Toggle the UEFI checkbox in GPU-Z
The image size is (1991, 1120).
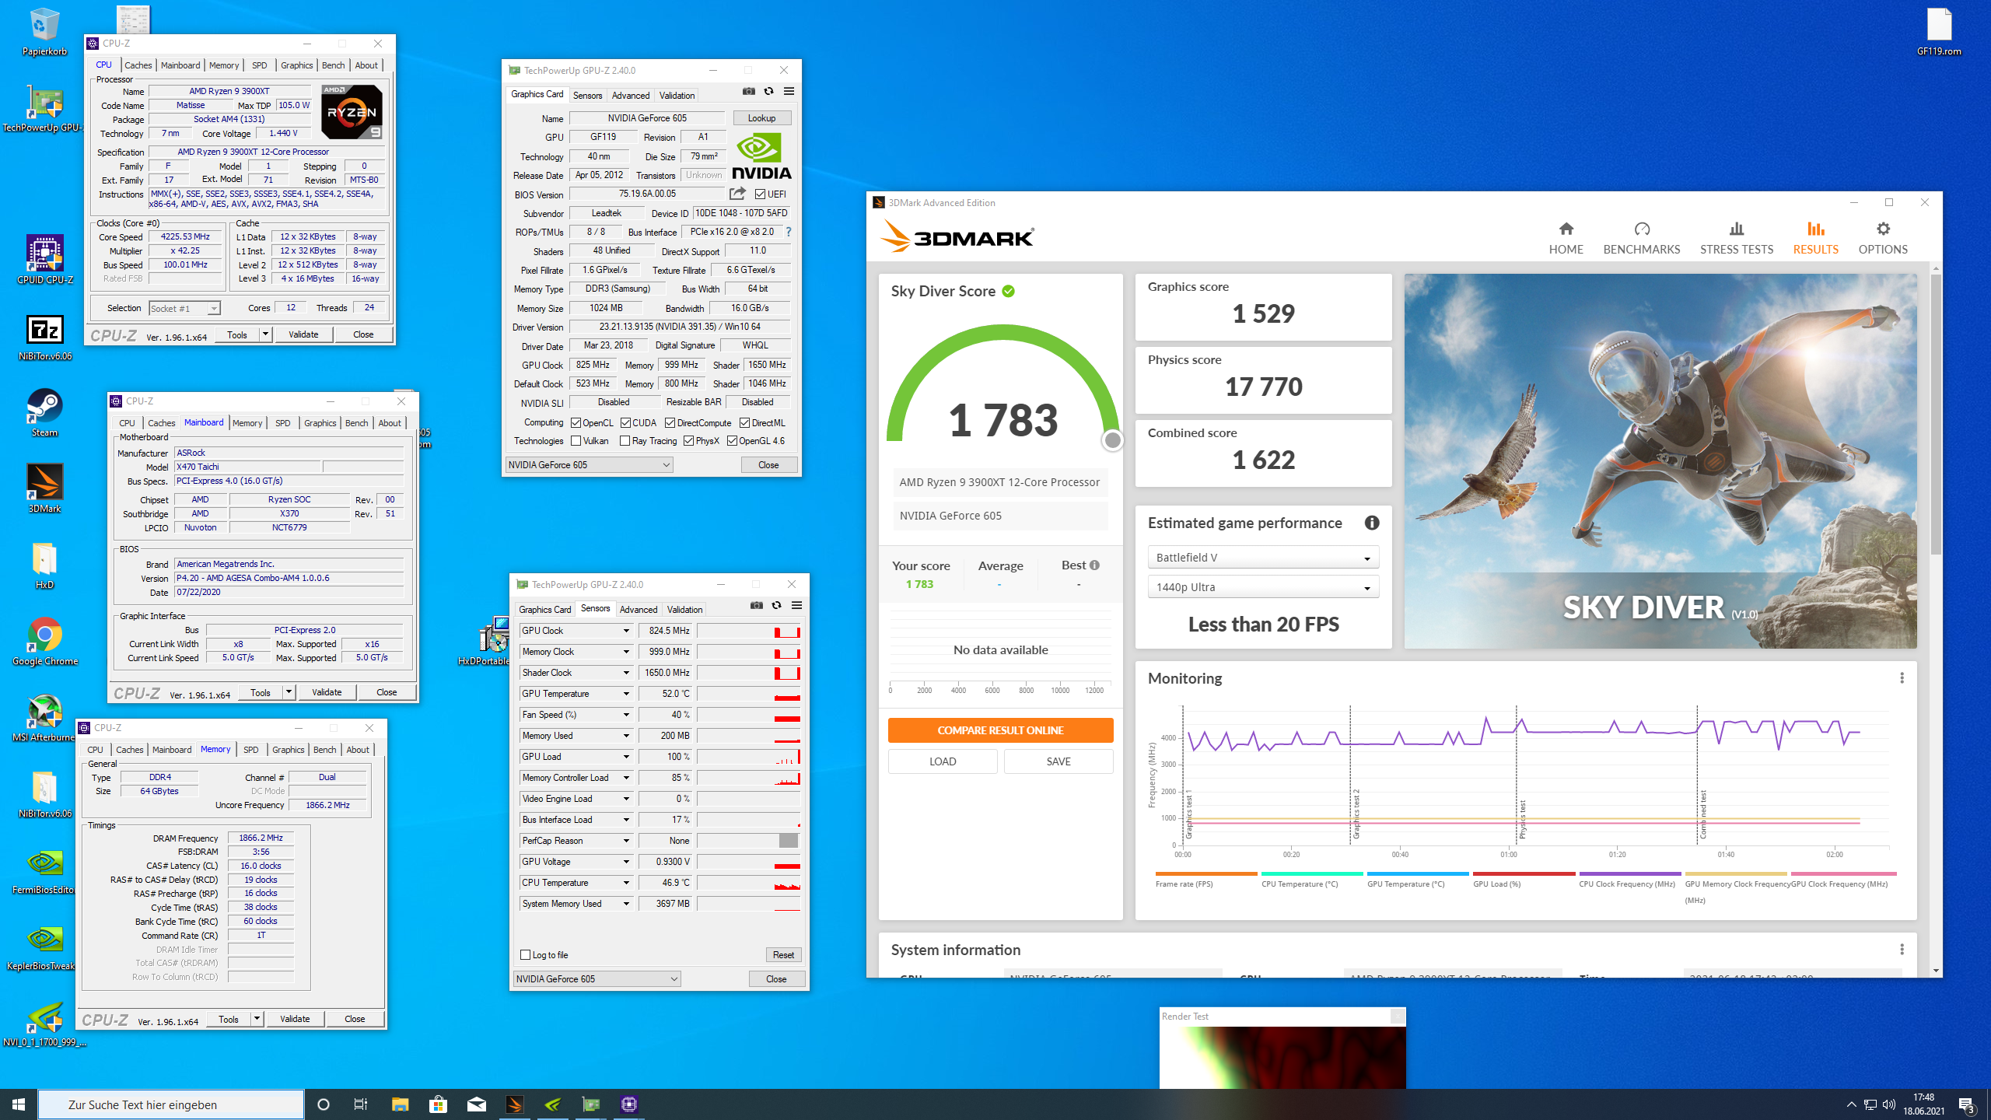pos(760,194)
